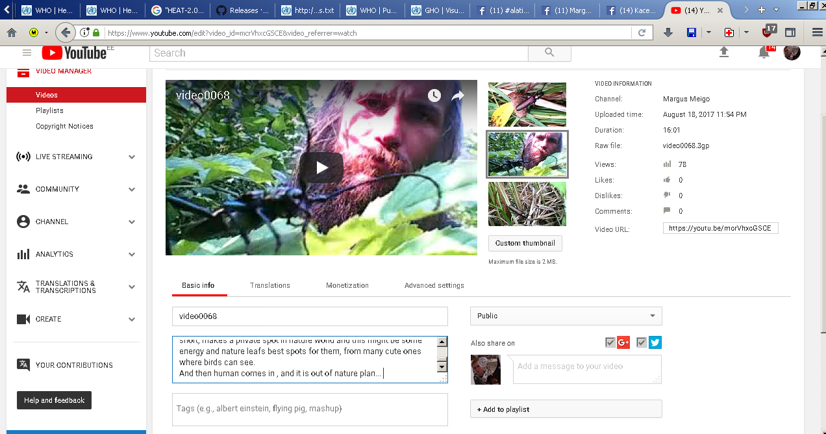
Task: Play the video0068 preview
Action: (321, 168)
